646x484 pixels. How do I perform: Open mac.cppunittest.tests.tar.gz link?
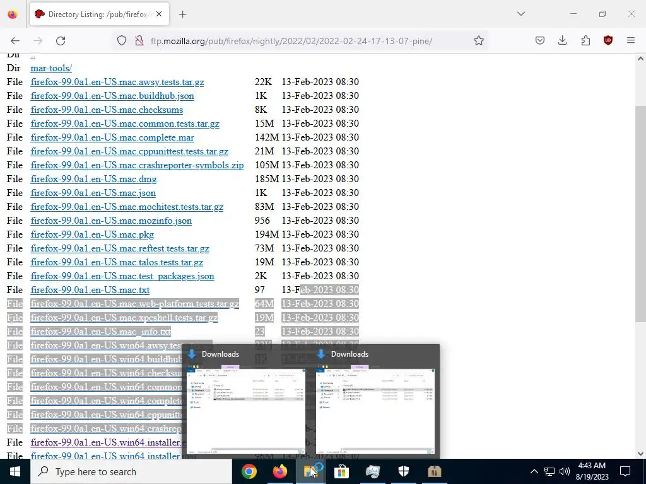point(129,151)
